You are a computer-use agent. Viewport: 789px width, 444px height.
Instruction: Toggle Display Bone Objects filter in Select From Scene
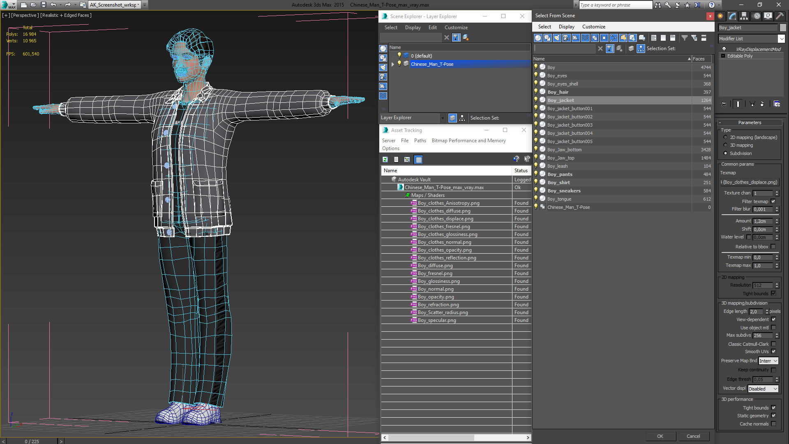tap(614, 38)
